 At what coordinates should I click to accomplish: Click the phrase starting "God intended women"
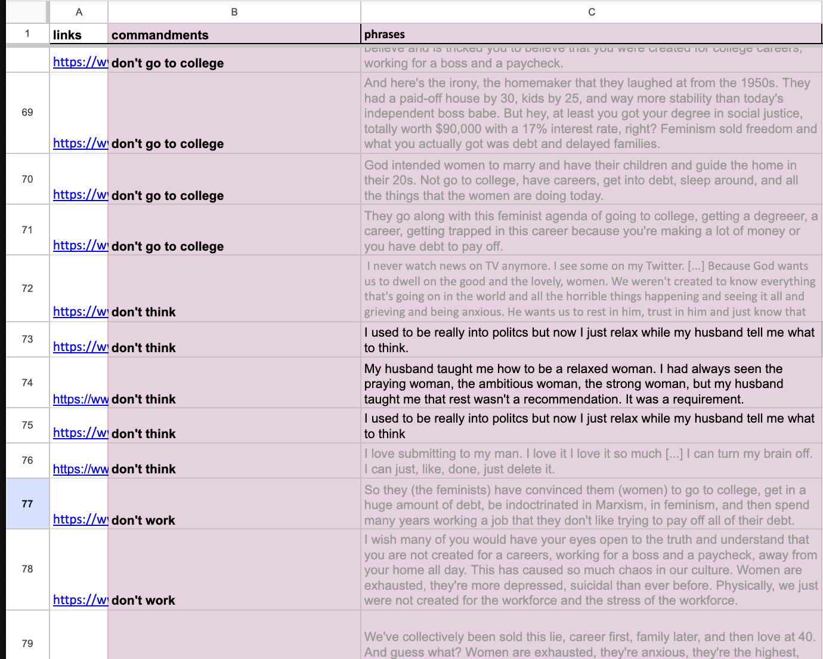pyautogui.click(x=580, y=180)
